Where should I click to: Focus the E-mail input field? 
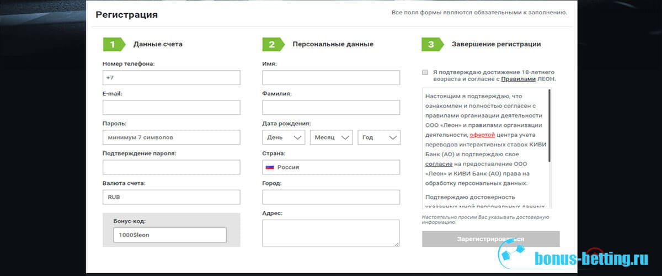coord(172,107)
